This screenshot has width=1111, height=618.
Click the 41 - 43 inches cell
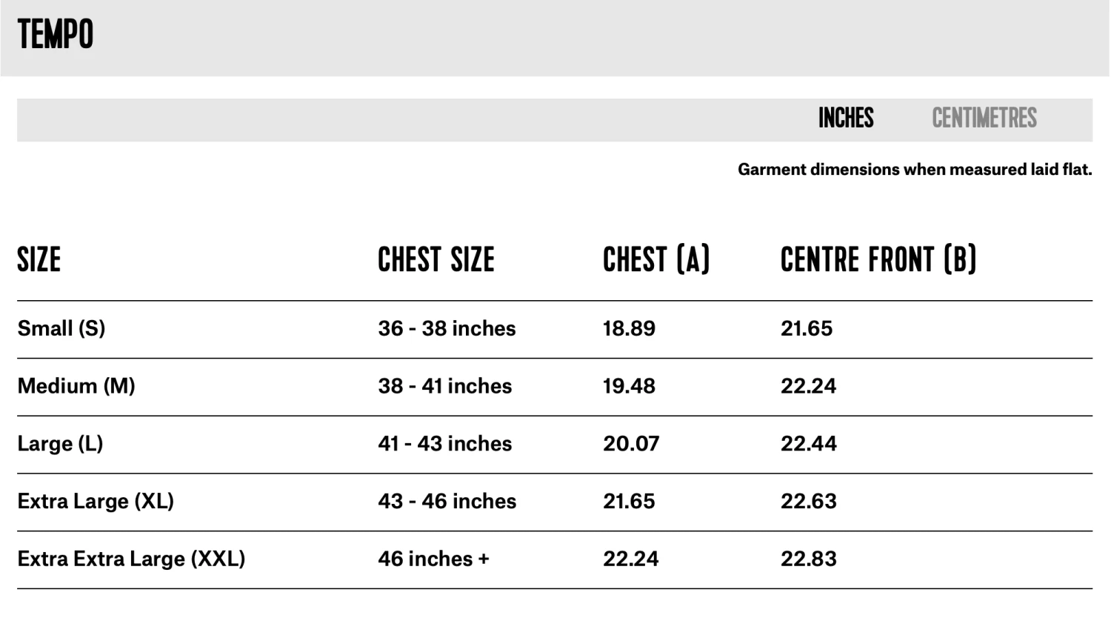click(444, 444)
